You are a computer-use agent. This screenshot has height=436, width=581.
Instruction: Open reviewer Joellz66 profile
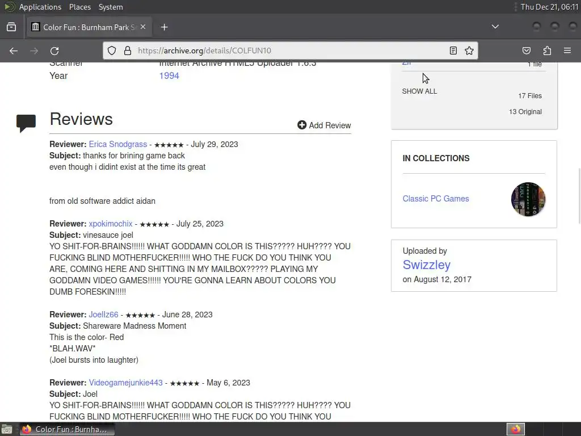[x=103, y=315]
